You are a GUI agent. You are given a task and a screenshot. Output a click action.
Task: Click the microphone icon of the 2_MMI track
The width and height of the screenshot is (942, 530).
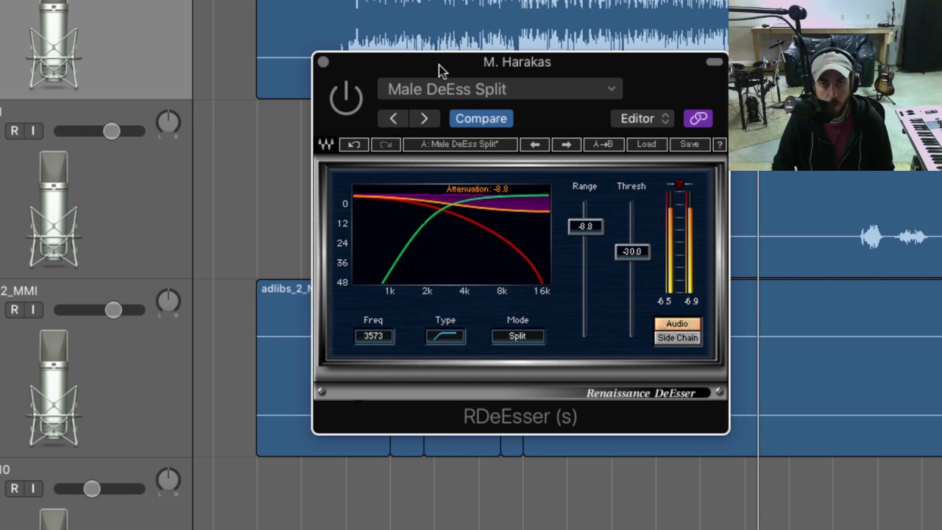[54, 389]
